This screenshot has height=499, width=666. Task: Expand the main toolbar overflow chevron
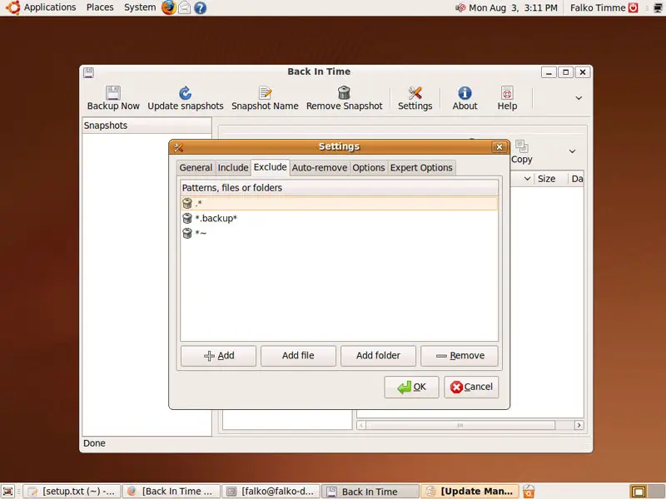[579, 98]
